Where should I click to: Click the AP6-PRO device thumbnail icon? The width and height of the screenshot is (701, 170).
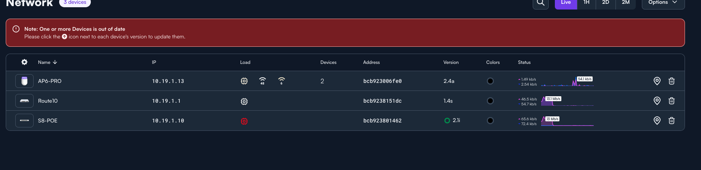tap(24, 81)
